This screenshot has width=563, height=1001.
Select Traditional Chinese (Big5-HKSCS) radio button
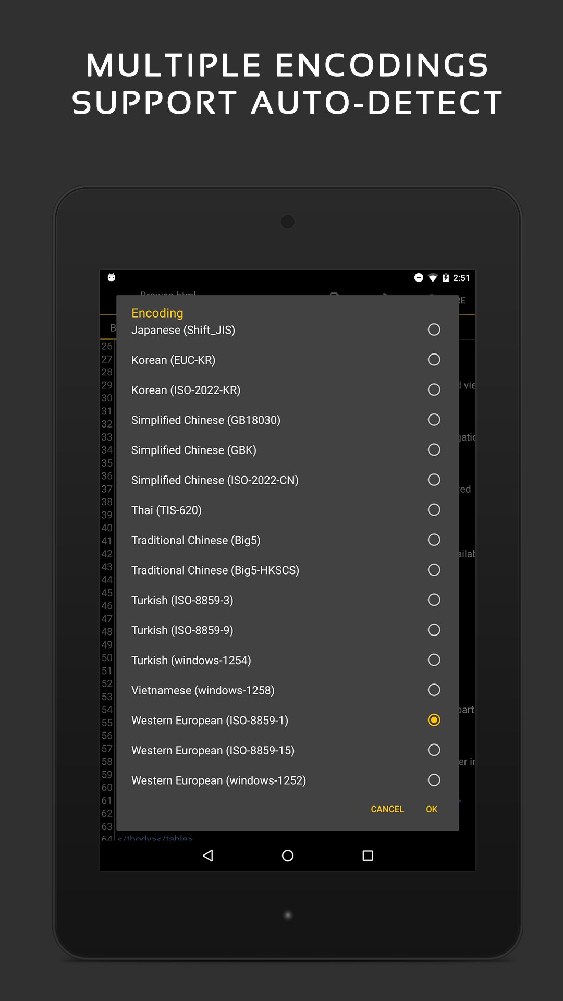coord(434,570)
